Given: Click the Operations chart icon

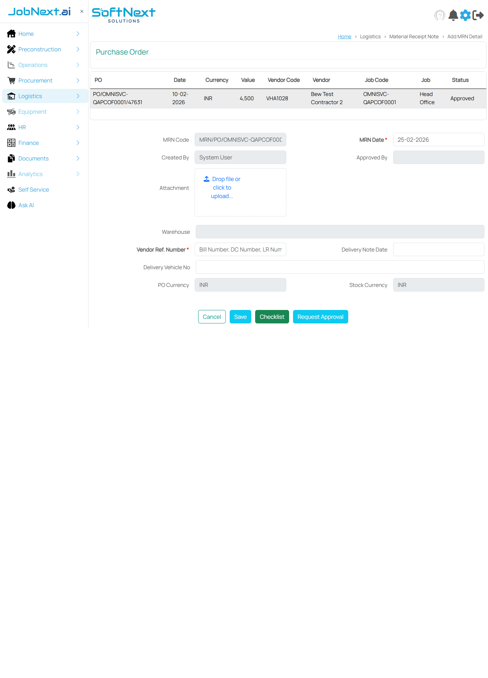Looking at the screenshot, I should tap(11, 65).
